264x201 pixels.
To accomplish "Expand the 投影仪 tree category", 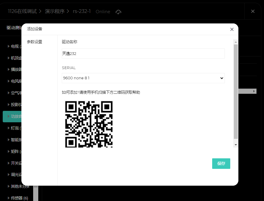I will [8, 105].
